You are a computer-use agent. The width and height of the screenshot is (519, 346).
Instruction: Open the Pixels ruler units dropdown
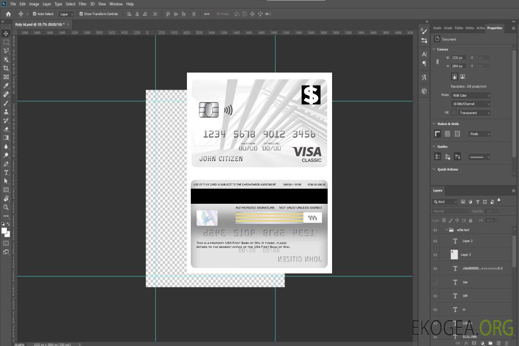pyautogui.click(x=480, y=134)
